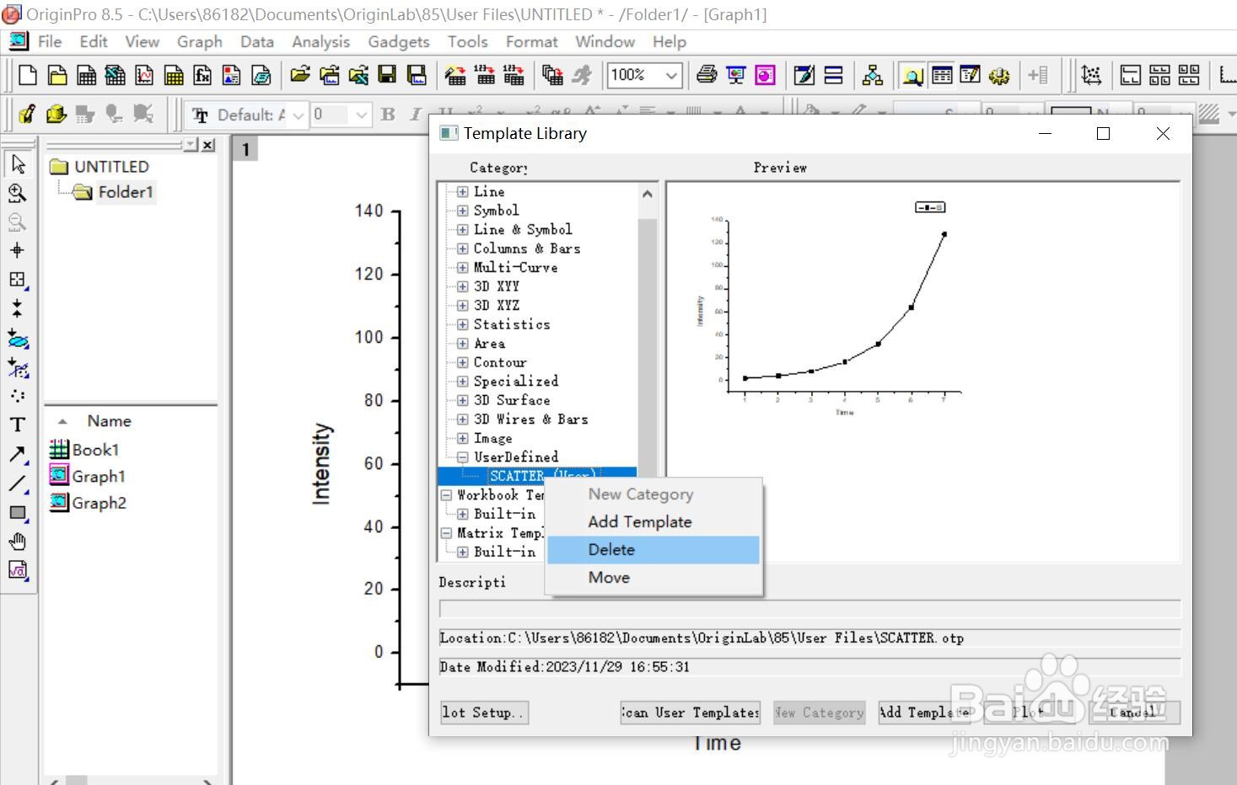Select the Line drawing tool

18,483
